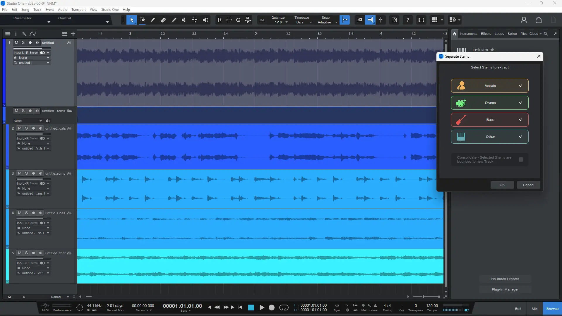
Task: Select the Listen speaker tool
Action: click(205, 20)
